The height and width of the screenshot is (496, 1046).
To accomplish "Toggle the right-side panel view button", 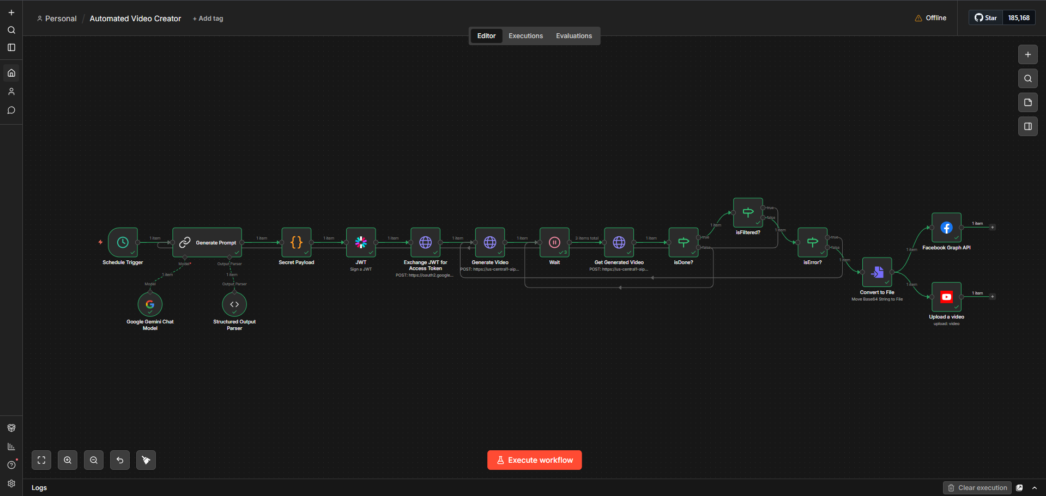I will pos(1027,126).
